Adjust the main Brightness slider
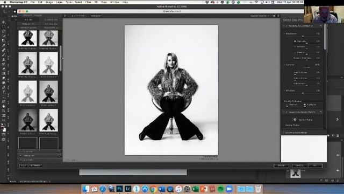 303,36
